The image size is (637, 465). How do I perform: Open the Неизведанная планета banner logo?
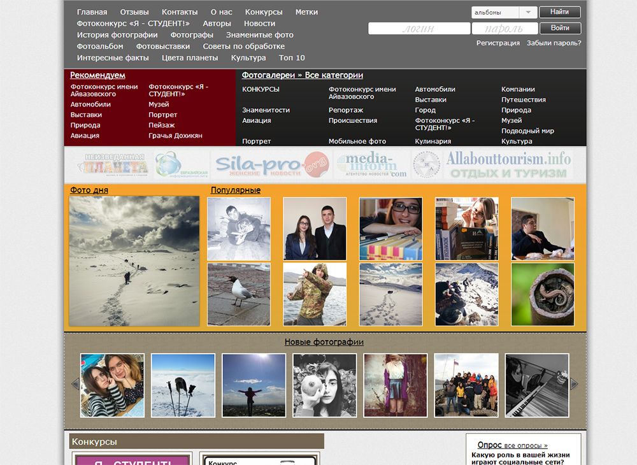click(108, 164)
